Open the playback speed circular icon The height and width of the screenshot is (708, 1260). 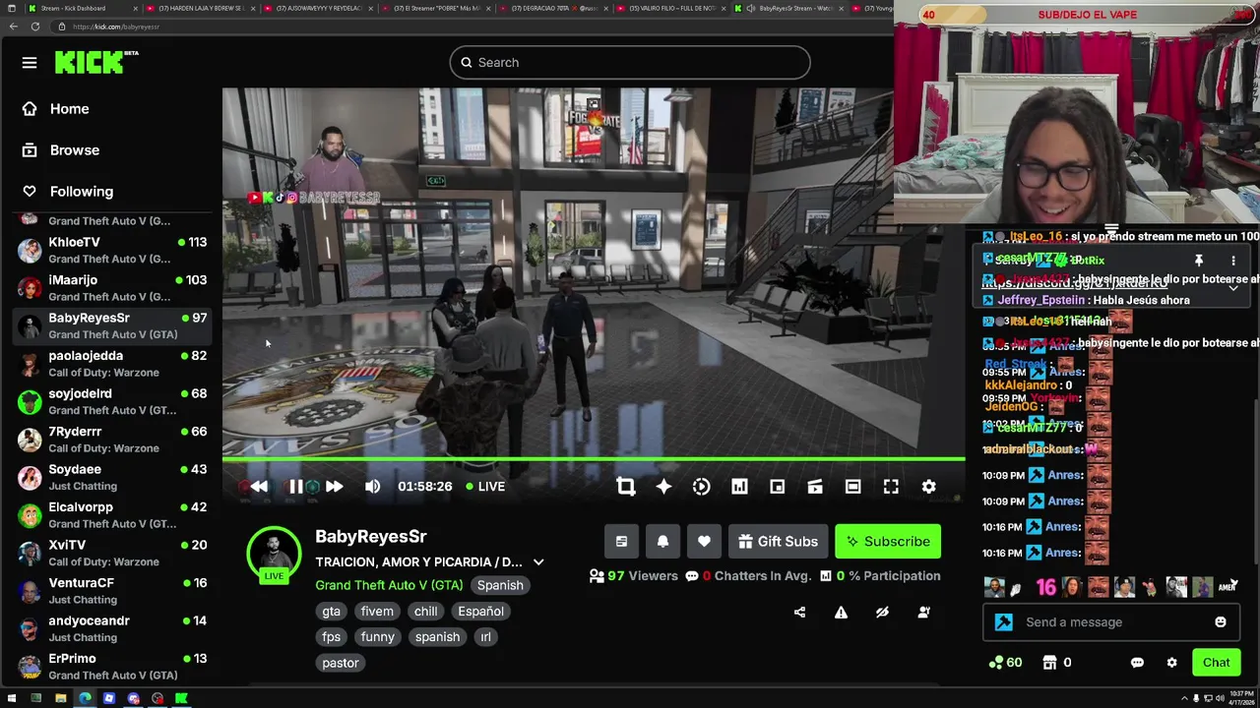(x=701, y=487)
